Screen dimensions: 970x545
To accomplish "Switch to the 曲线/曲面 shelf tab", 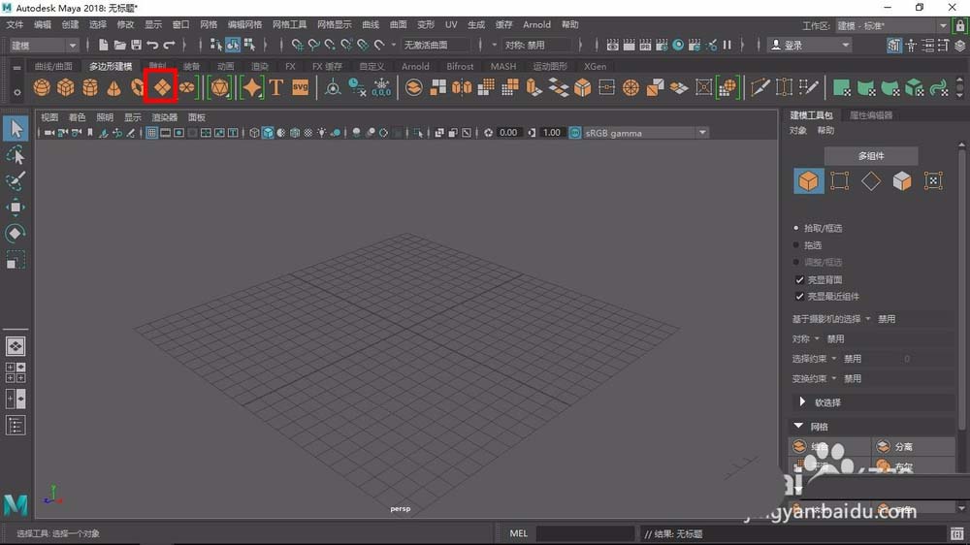I will (x=53, y=67).
